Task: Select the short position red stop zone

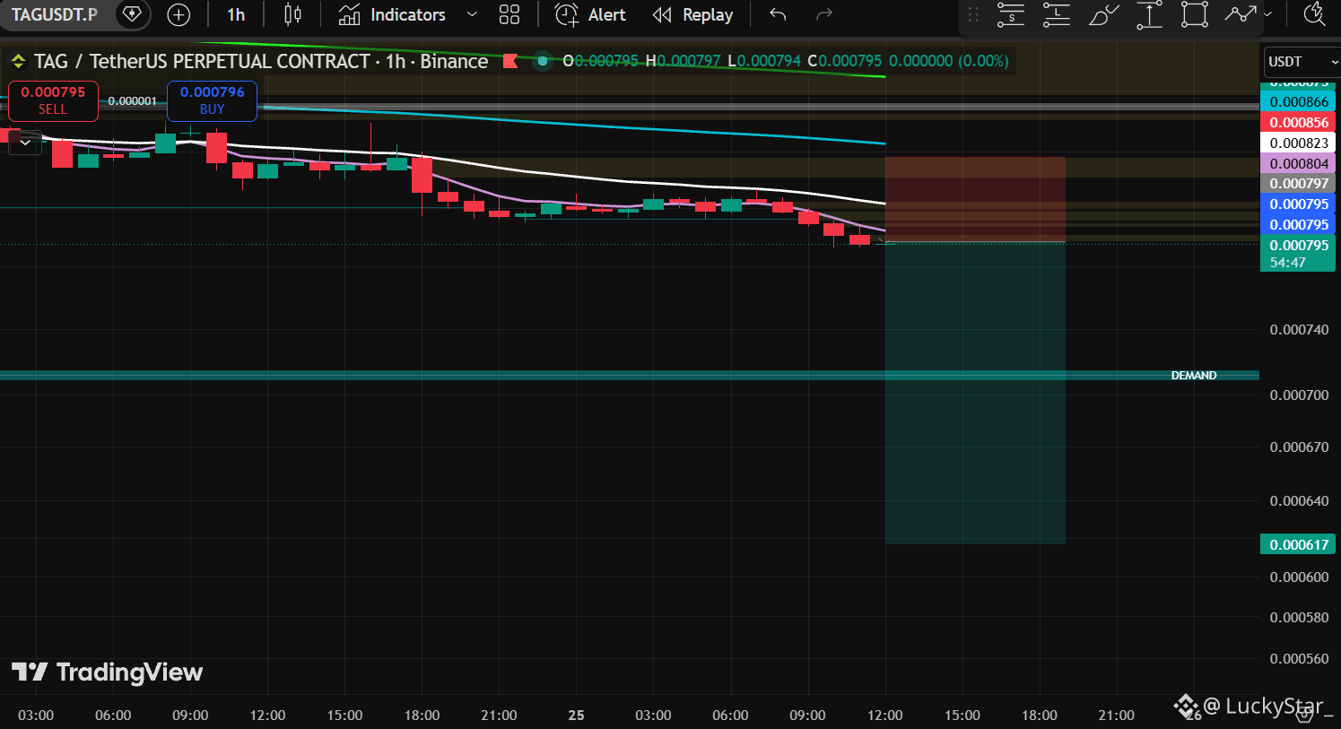Action: [x=975, y=199]
